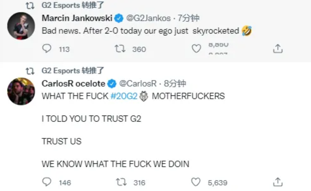The image size is (311, 191).
Task: Open CarlosR ocelote's profile picture
Action: 21,91
